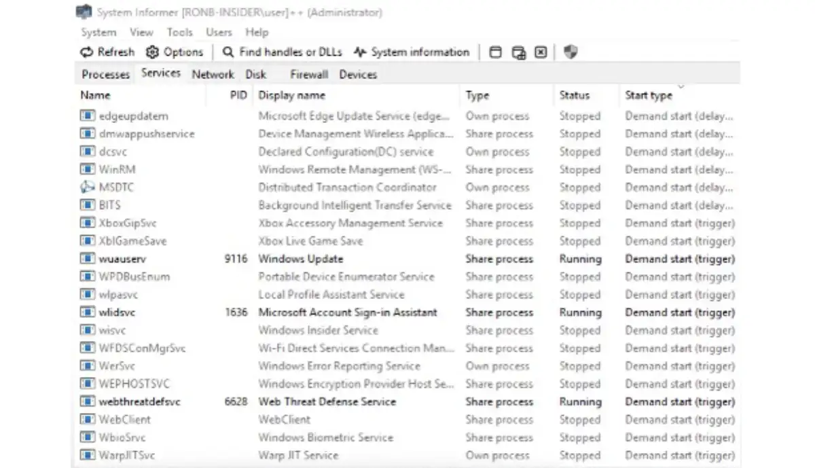This screenshot has height=468, width=815.
Task: Sort services by Status column header
Action: [x=574, y=96]
